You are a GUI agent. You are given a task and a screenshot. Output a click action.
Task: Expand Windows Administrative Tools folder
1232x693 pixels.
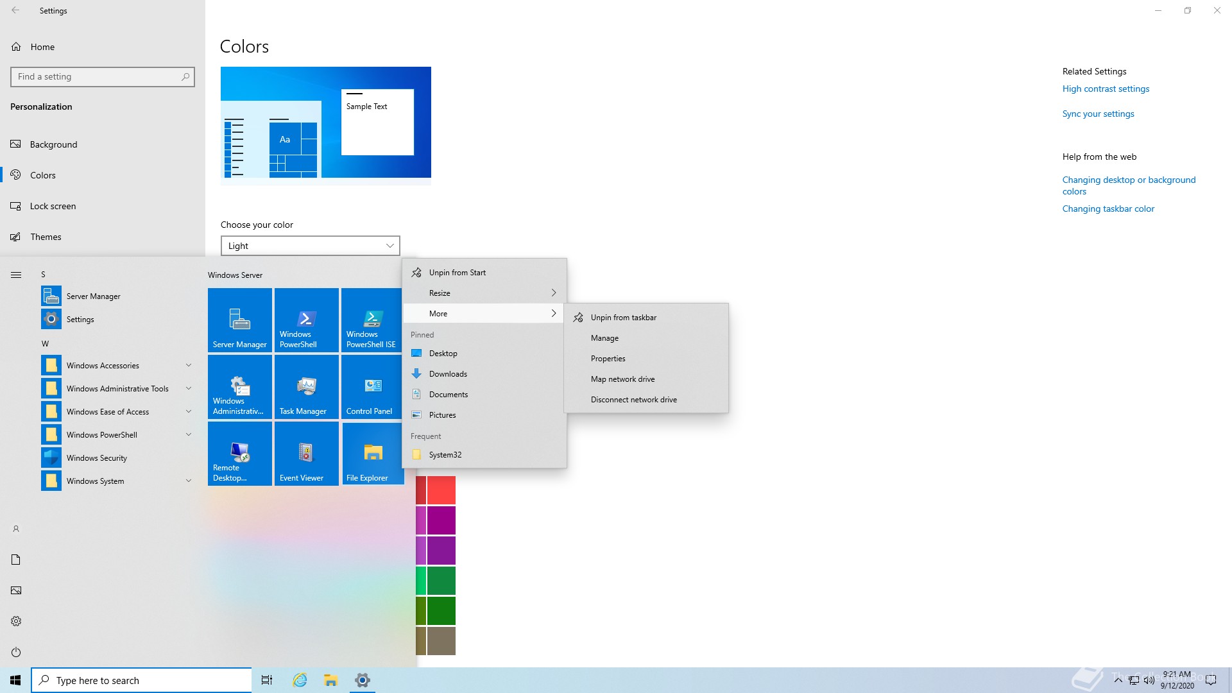[x=118, y=388]
